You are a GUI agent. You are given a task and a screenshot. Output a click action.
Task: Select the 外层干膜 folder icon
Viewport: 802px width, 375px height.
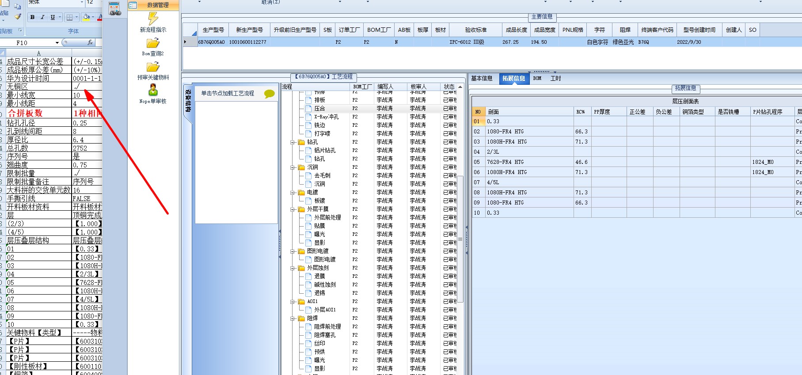(301, 209)
